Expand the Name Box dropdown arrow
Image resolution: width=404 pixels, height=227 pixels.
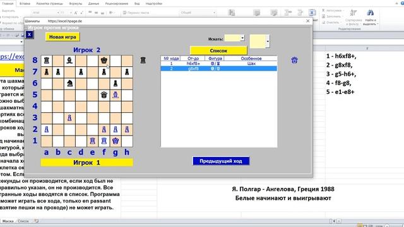click(21, 42)
